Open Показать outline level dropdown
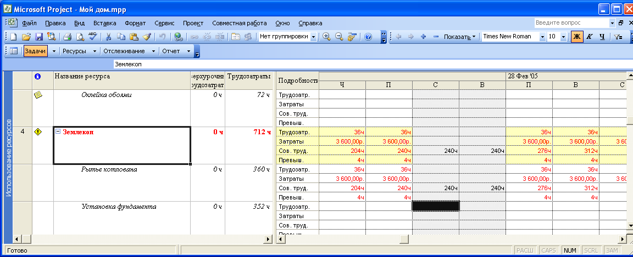The image size is (633, 257). 459,37
